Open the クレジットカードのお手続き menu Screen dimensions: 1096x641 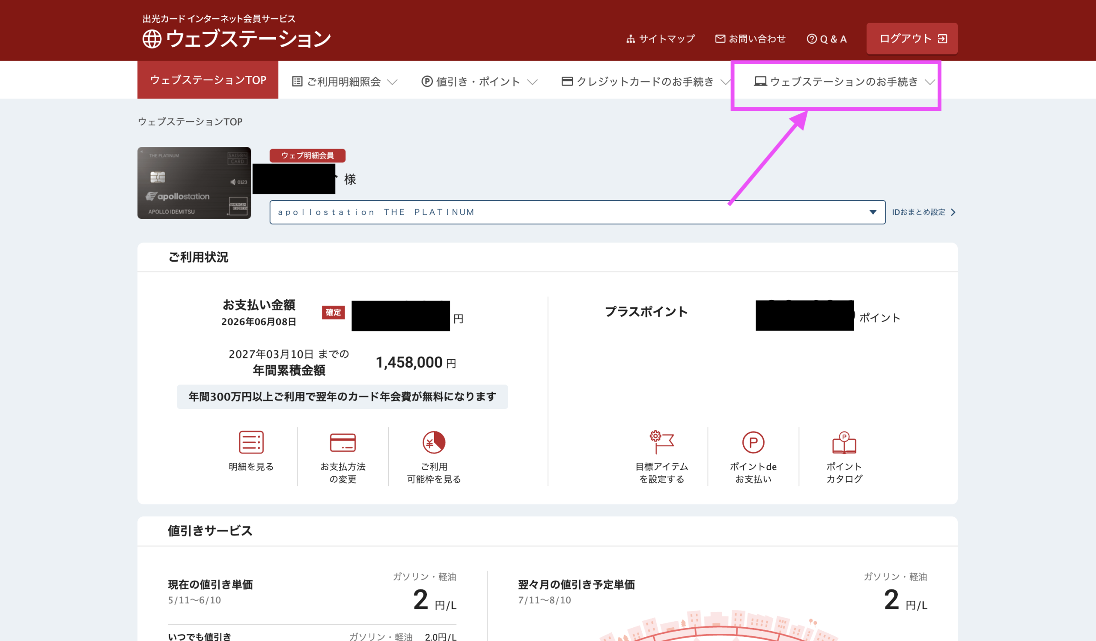coord(646,81)
